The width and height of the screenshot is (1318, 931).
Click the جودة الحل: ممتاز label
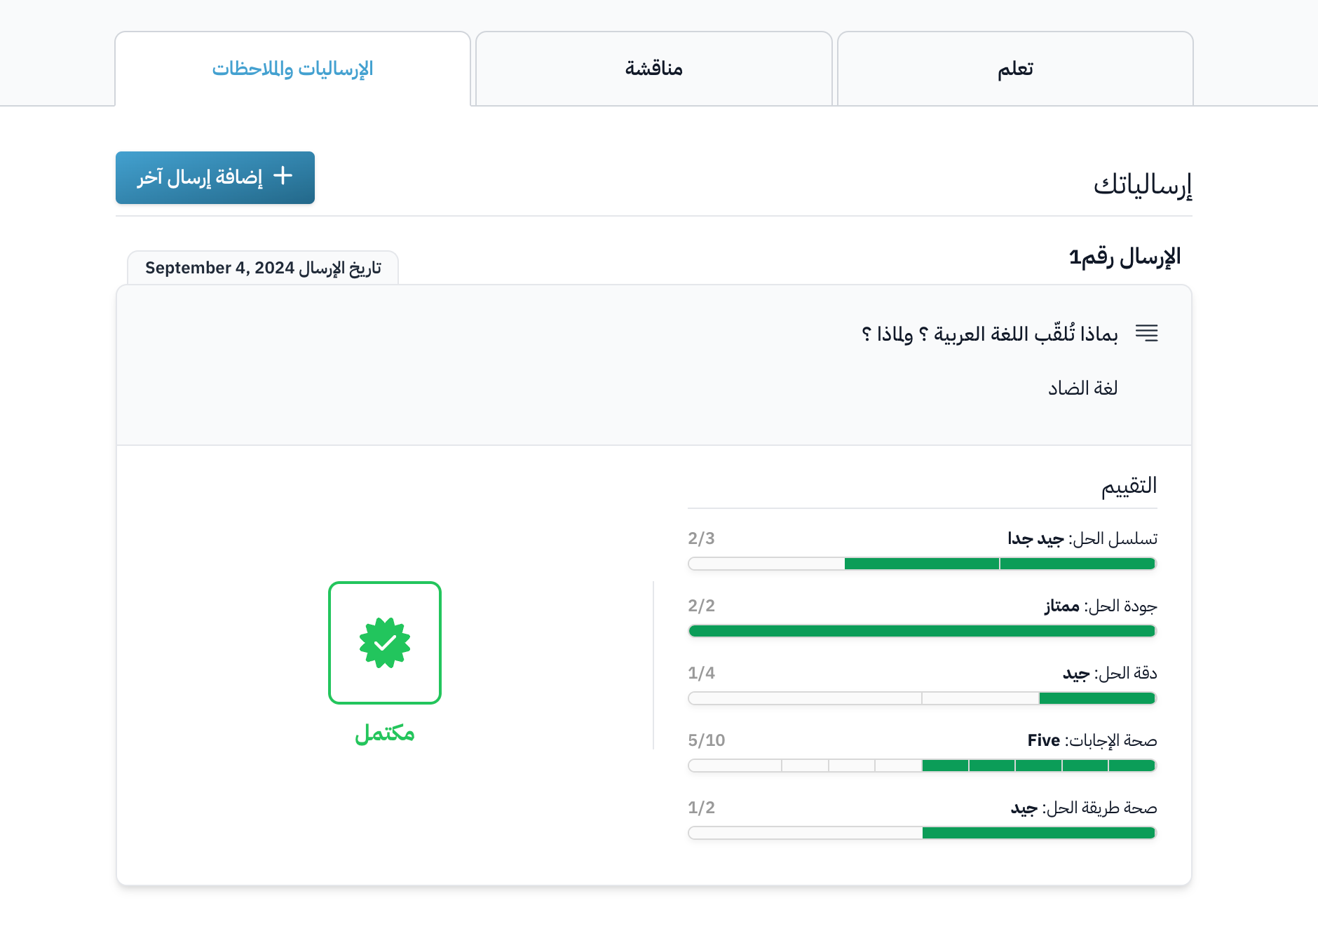(1101, 606)
